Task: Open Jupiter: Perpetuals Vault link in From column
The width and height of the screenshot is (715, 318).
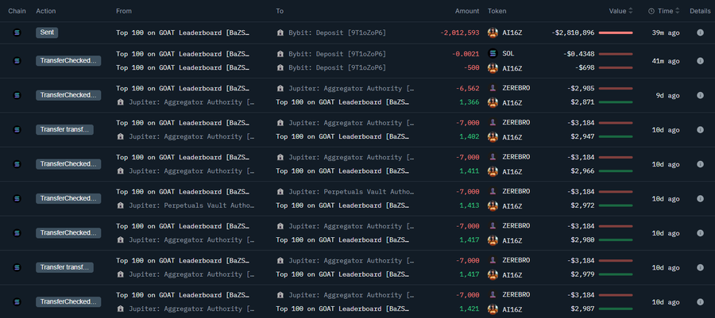Action: click(x=191, y=205)
